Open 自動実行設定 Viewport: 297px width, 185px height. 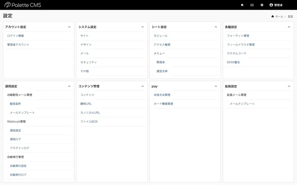pyautogui.click(x=18, y=166)
